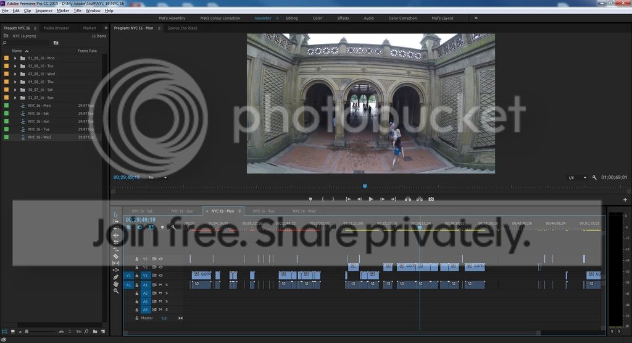Click the Program monitor playhead marker
The height and width of the screenshot is (343, 632).
tap(365, 185)
